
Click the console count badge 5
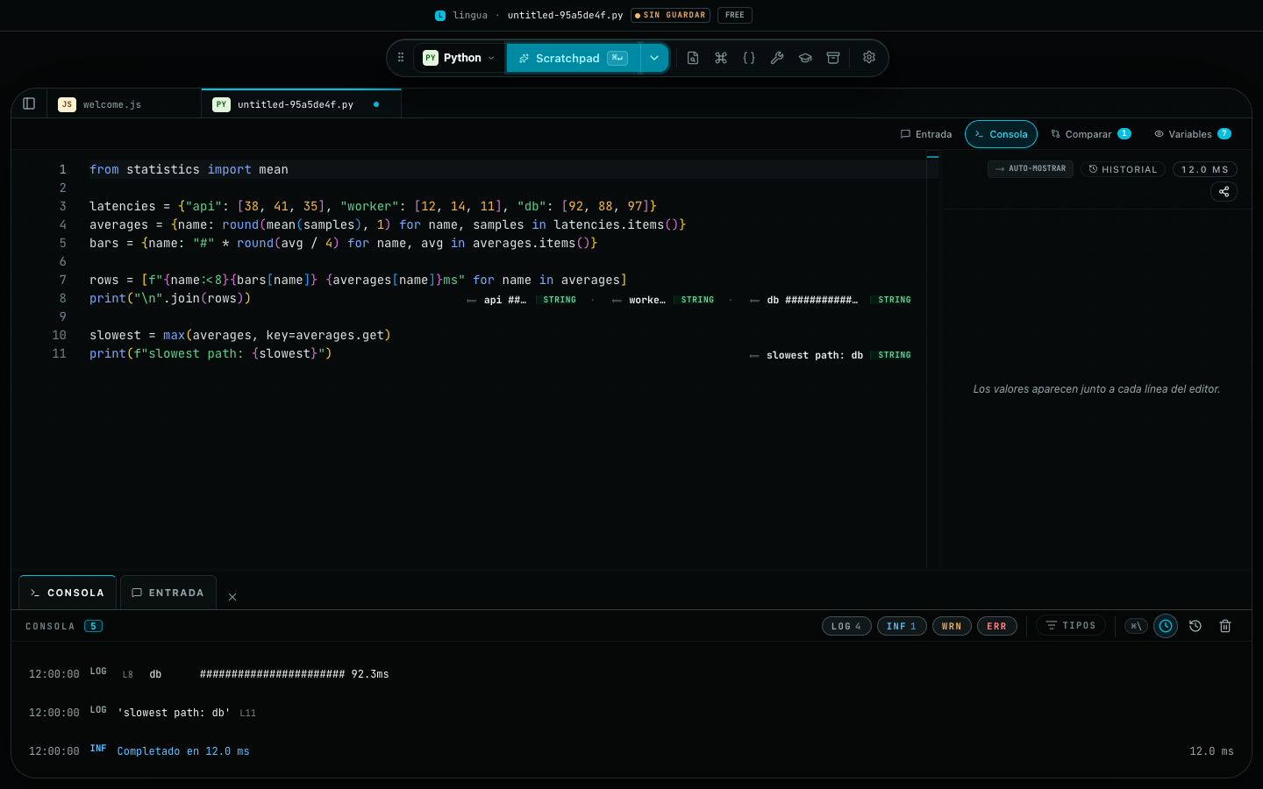tap(94, 626)
